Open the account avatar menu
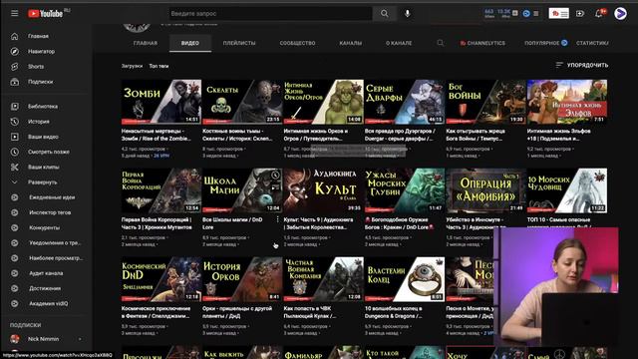638x359 pixels. (x=620, y=13)
